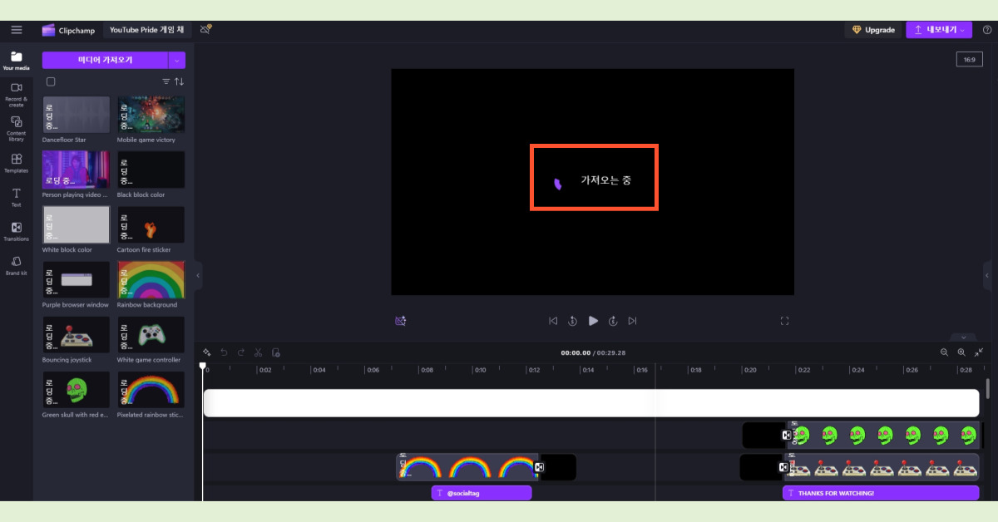998x522 pixels.
Task: Open the Brand kit panel
Action: [16, 265]
